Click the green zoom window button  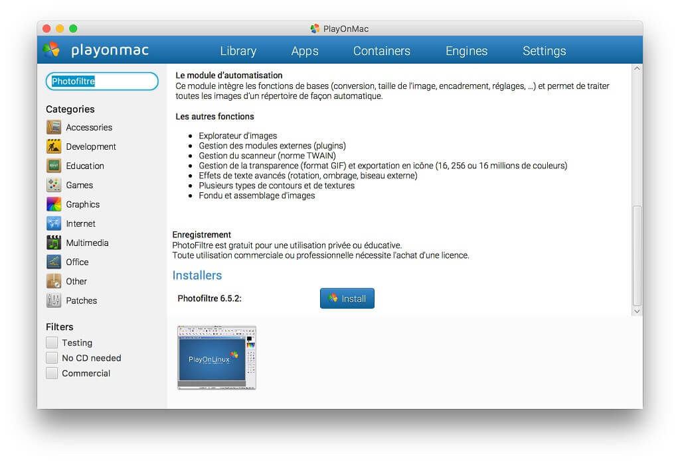73,29
